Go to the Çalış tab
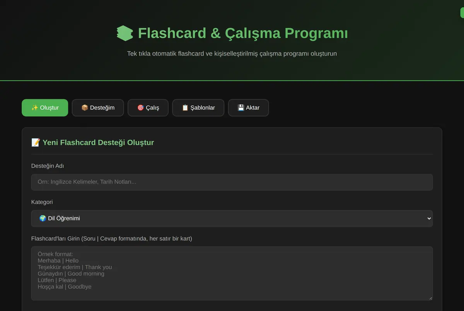Viewport: 464px width, 311px height. pos(148,108)
